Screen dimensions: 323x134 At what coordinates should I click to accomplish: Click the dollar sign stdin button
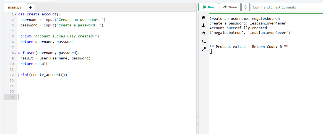coord(246,7)
